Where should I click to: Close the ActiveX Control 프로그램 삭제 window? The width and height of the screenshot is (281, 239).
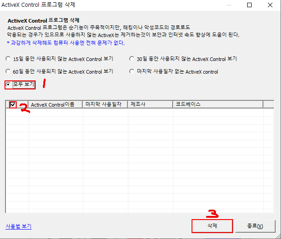[x=270, y=5]
